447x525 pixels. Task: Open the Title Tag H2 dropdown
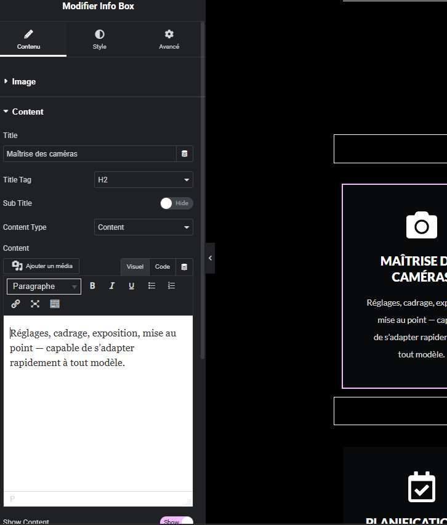143,180
